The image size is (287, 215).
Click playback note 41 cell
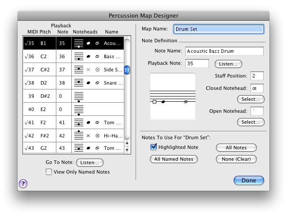pos(62,122)
